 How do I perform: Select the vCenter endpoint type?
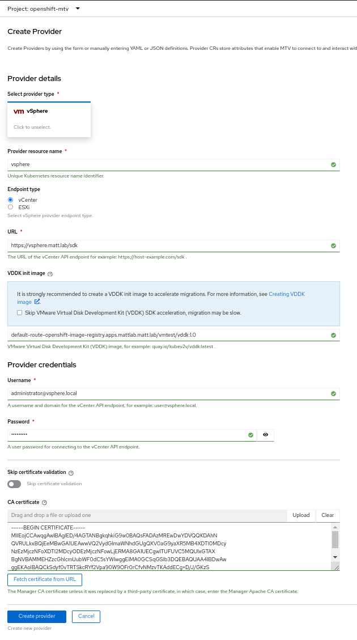click(11, 200)
